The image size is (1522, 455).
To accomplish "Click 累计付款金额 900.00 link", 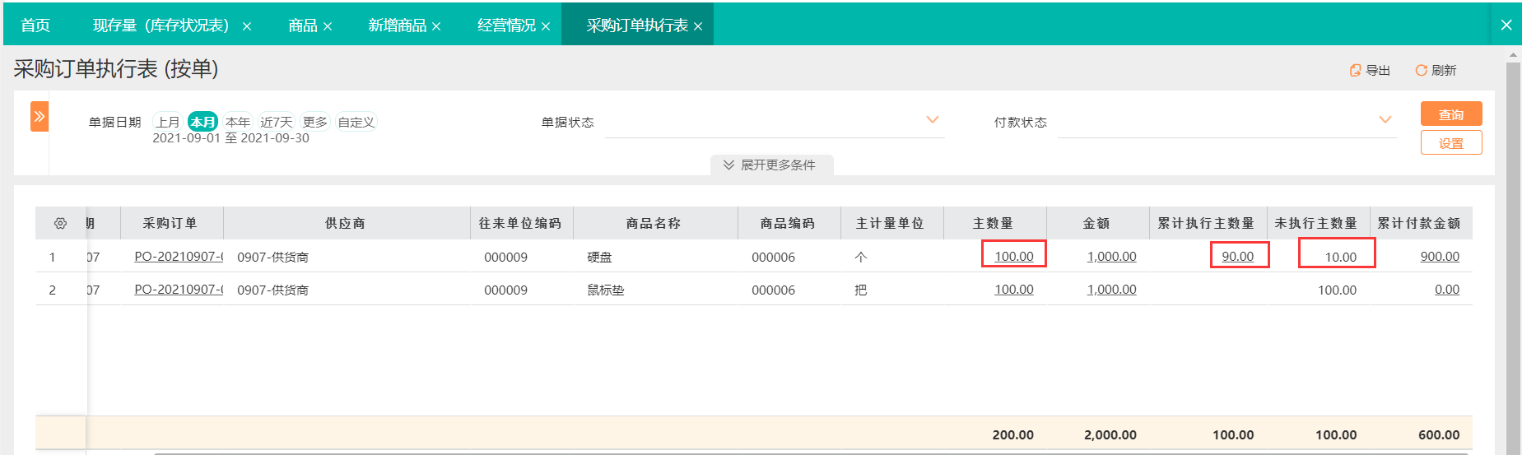I will click(x=1440, y=257).
